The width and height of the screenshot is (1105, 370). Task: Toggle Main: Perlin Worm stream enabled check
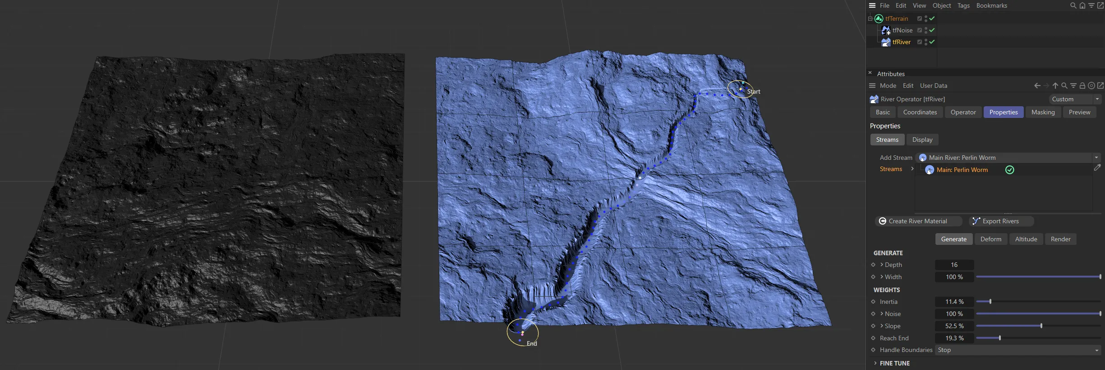(x=1010, y=170)
